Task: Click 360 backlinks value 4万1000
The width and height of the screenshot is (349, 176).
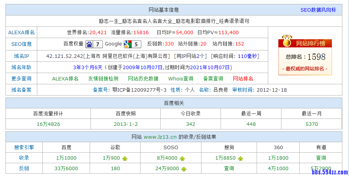Action: (x=278, y=169)
